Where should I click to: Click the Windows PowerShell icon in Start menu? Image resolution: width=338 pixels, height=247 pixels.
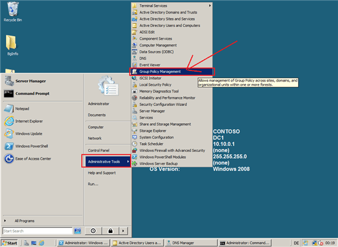(x=9, y=146)
